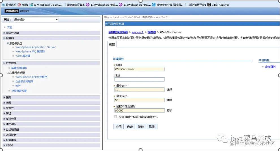Go to server1 breadcrumb
The image size is (280, 151).
click(x=137, y=32)
